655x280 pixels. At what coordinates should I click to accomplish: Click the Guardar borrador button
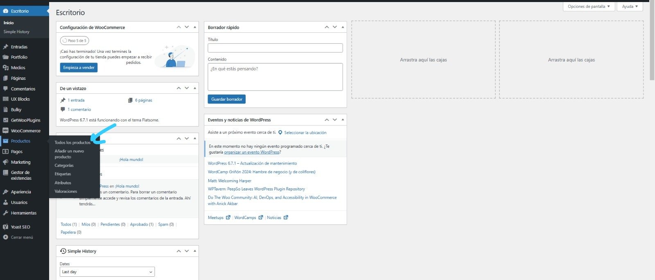[227, 99]
